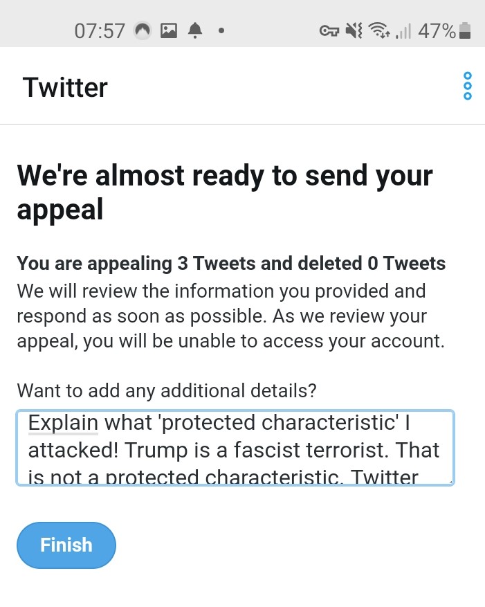Tap the battery icon
485x607 pixels.
click(x=465, y=31)
